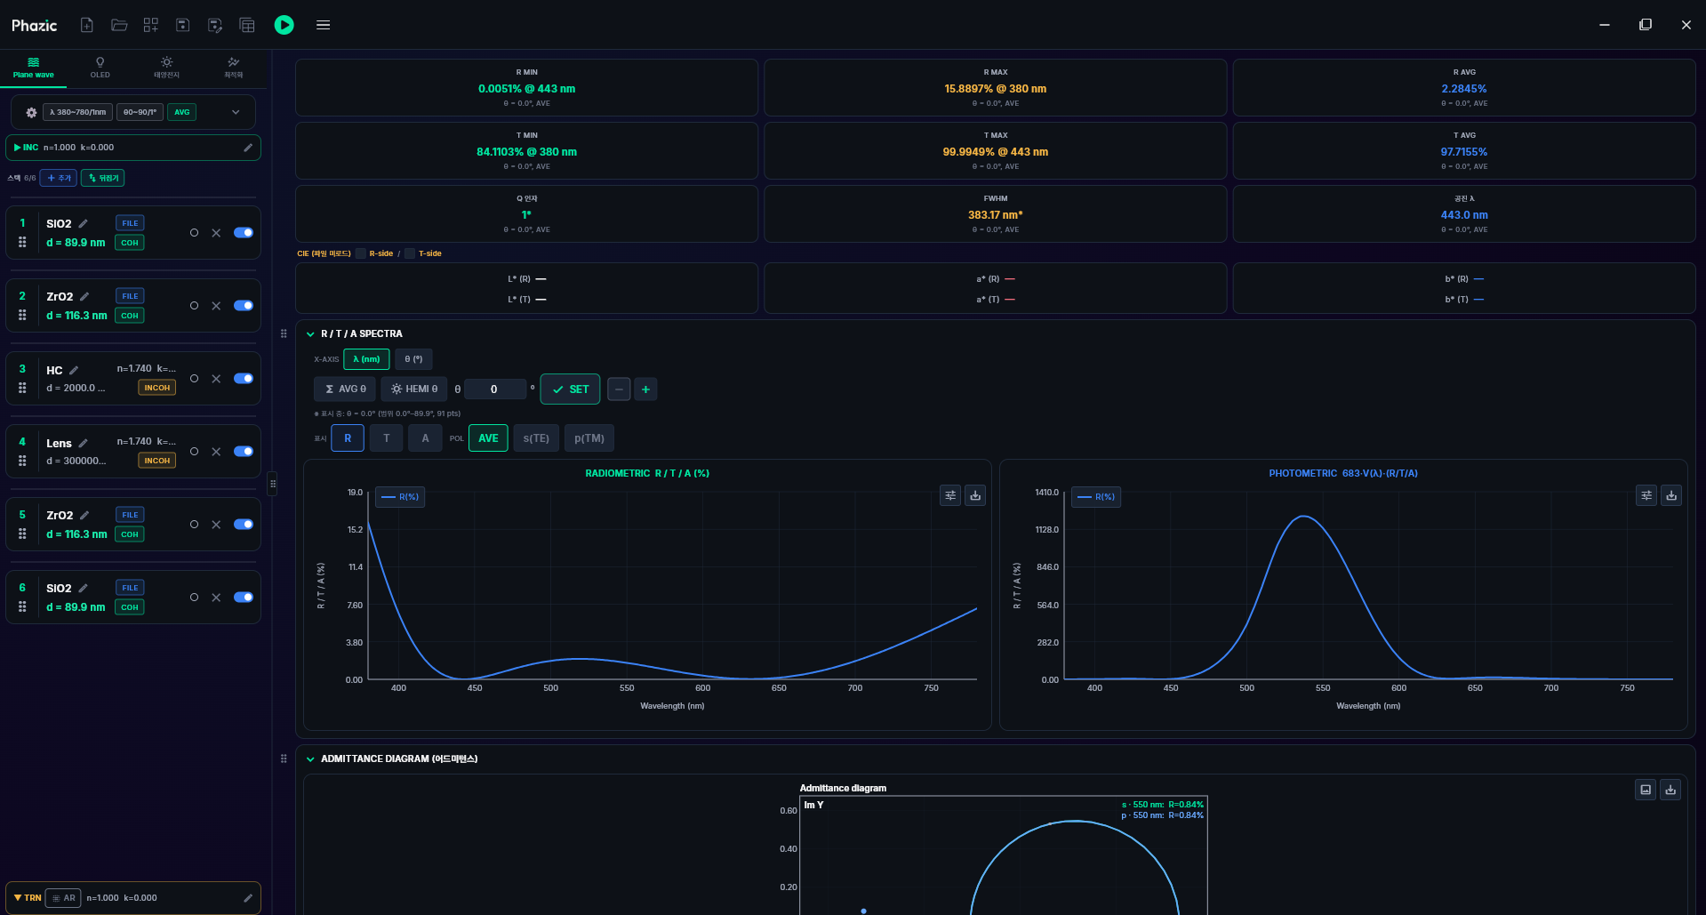
Task: Click the theta angle input field
Action: click(494, 389)
